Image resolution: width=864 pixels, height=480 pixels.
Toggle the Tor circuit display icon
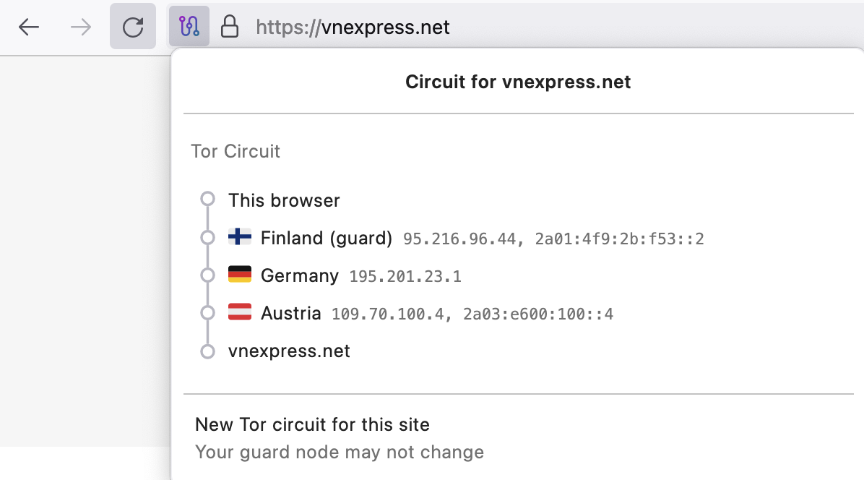[x=189, y=27]
